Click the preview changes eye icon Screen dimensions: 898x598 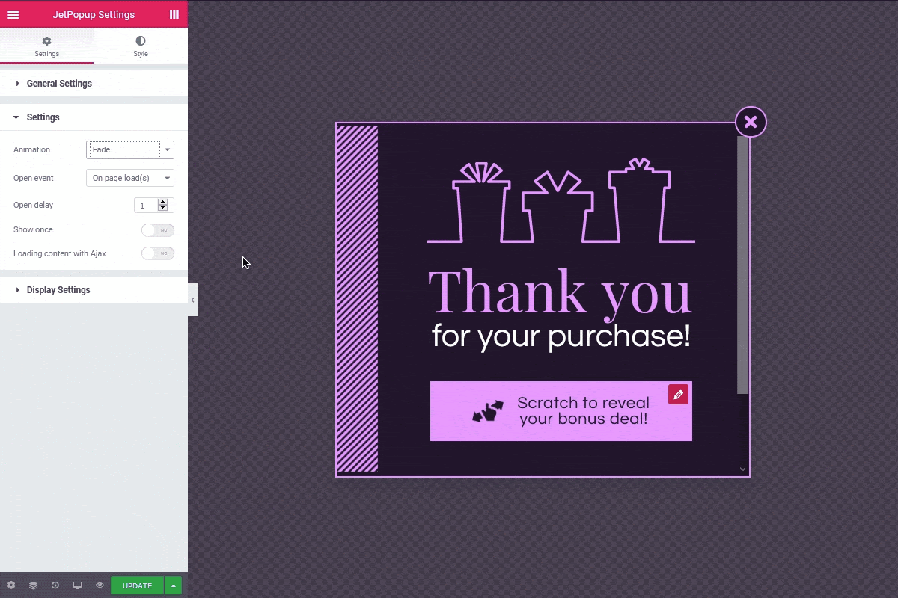pyautogui.click(x=100, y=585)
